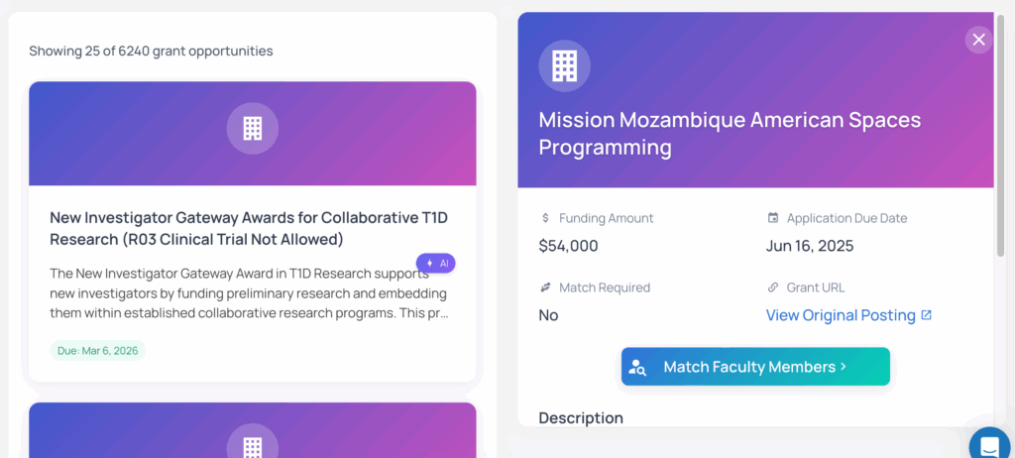Open the New Investigator Gateway Awards card title
The width and height of the screenshot is (1015, 458).
pyautogui.click(x=251, y=228)
